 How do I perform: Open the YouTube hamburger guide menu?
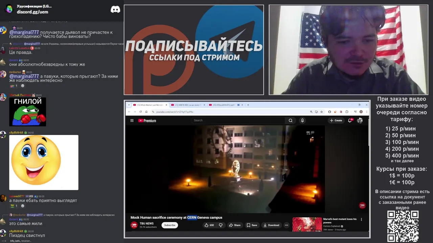coord(132,120)
